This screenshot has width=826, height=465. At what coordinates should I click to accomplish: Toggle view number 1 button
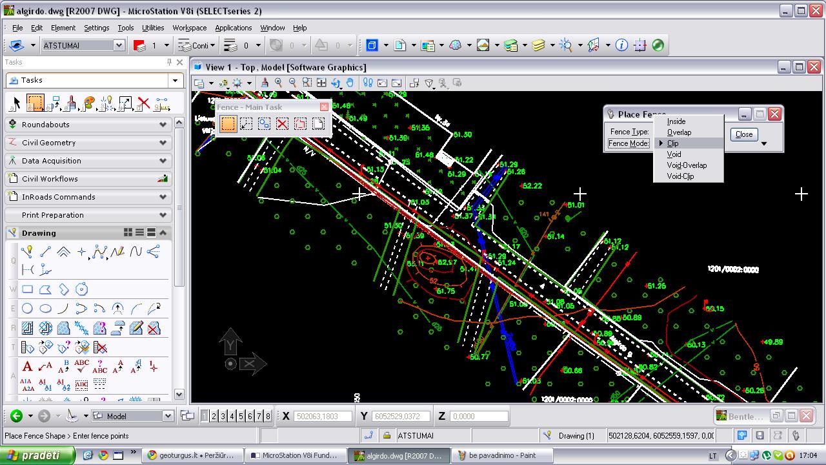205,417
